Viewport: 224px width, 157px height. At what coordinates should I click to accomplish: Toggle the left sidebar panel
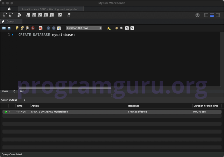[x=206, y=15]
